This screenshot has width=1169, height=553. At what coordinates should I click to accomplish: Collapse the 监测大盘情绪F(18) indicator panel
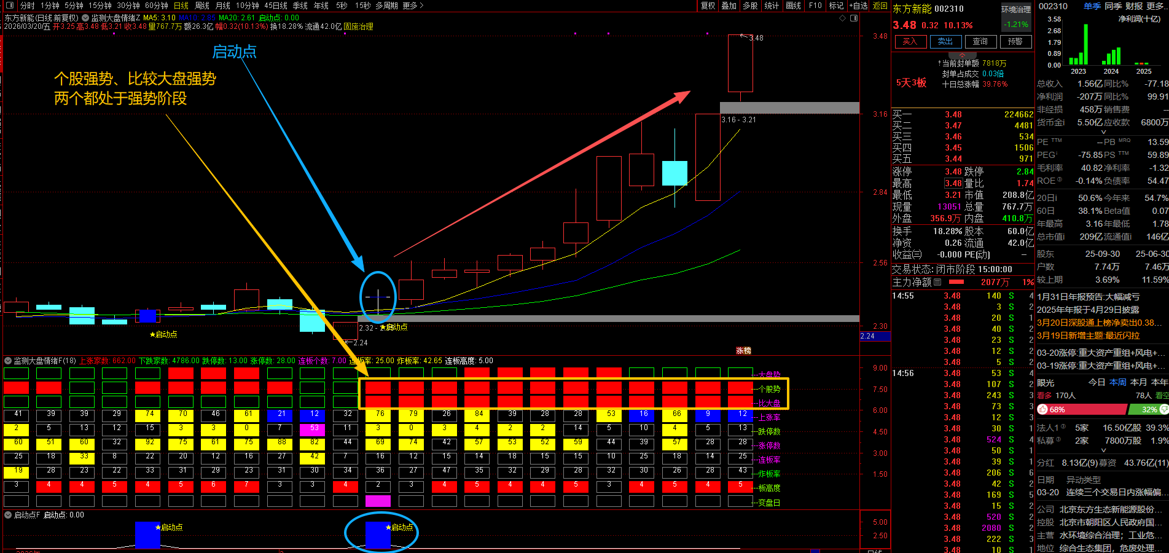(8, 361)
